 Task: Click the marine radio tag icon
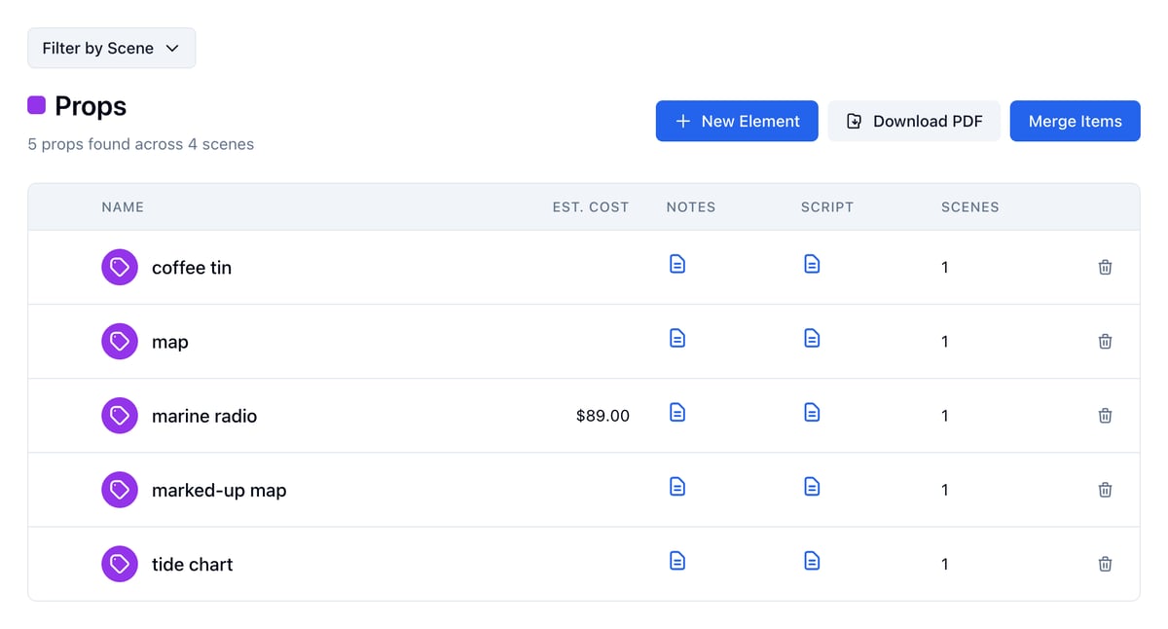tap(120, 416)
